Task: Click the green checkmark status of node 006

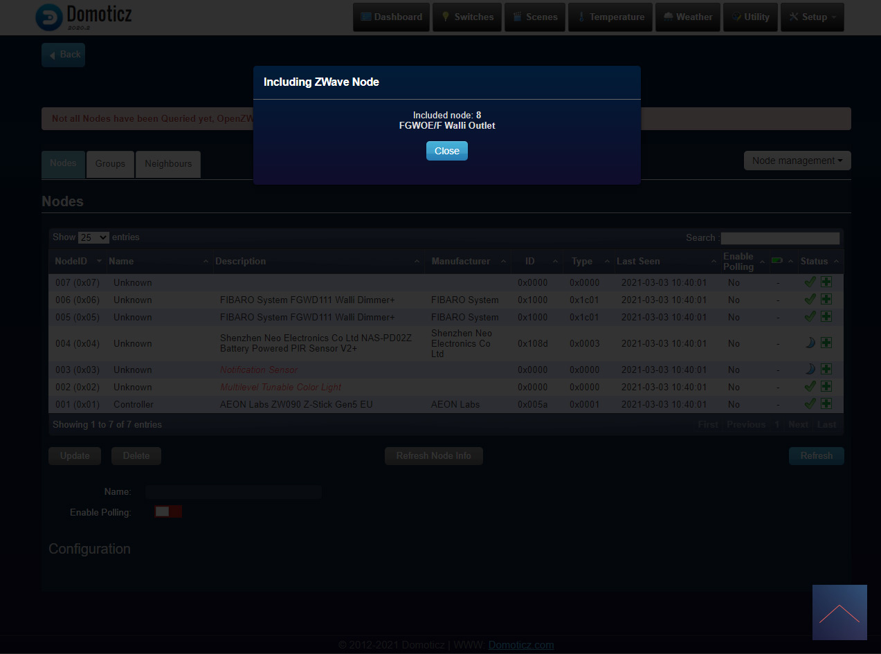Action: [810, 299]
